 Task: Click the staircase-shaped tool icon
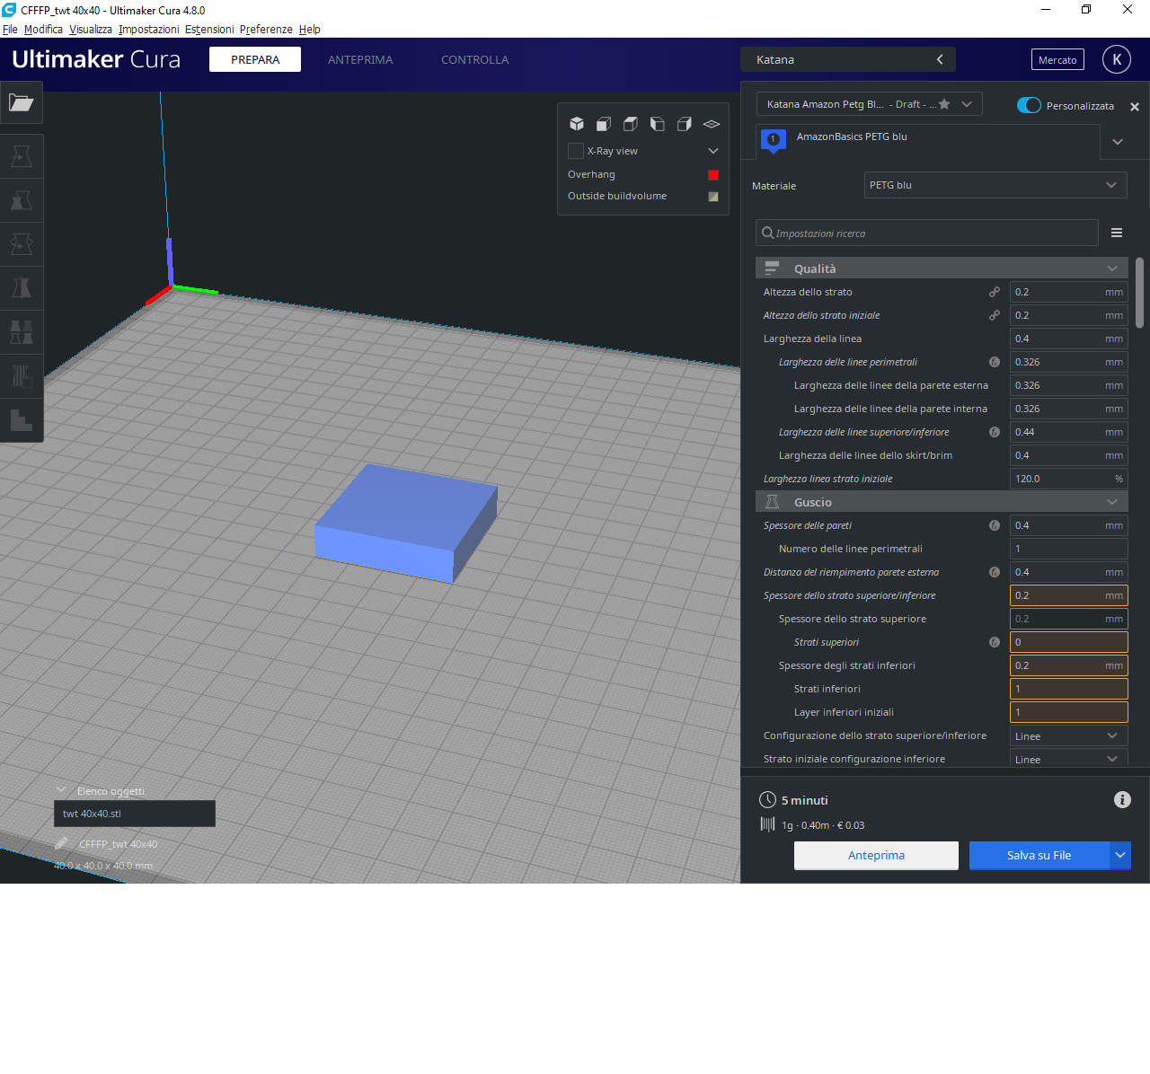(22, 419)
